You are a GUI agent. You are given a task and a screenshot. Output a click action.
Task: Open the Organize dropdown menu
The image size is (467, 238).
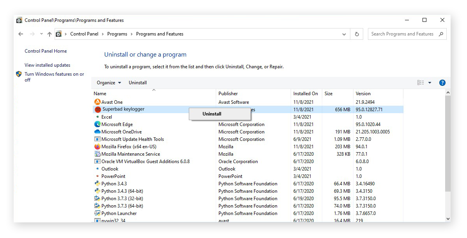coord(108,82)
